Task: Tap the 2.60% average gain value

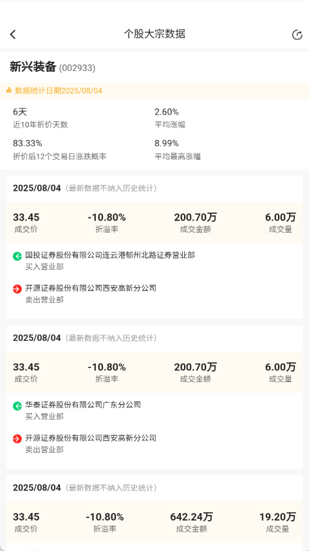Action: 167,112
